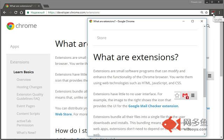Image resolution: width=224 pixels, height=140 pixels.
Task: Open a new tab with the new-tab button
Action: [x=46, y=6]
